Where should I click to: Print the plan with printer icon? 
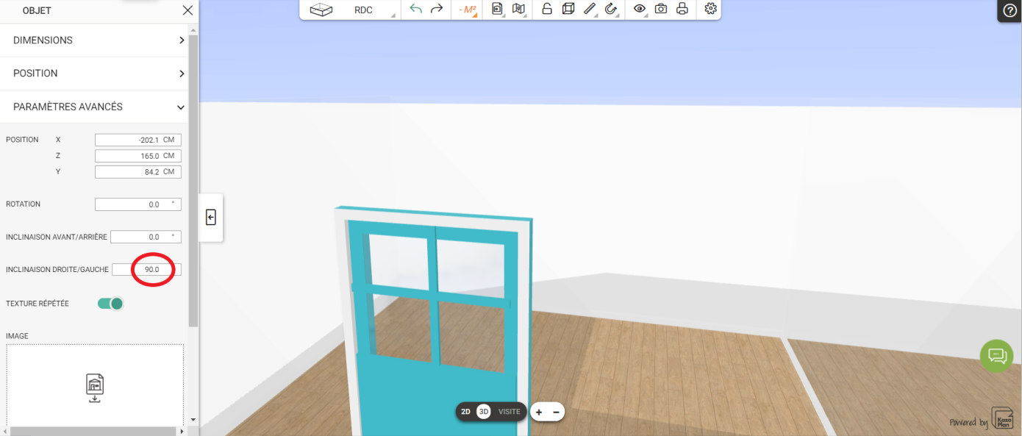[682, 9]
